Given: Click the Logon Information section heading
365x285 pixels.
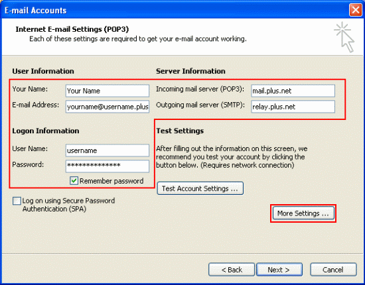Looking at the screenshot, I should click(46, 131).
